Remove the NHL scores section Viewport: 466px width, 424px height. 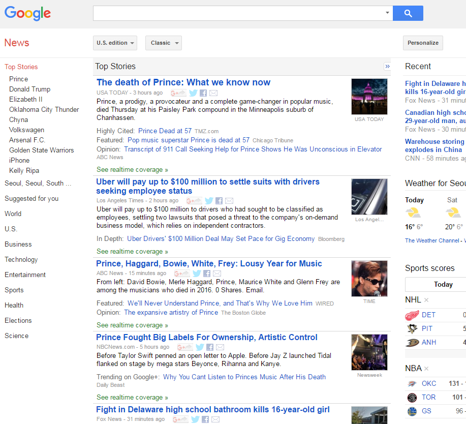click(x=426, y=300)
